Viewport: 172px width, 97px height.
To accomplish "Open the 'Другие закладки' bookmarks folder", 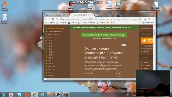I will (x=146, y=23).
